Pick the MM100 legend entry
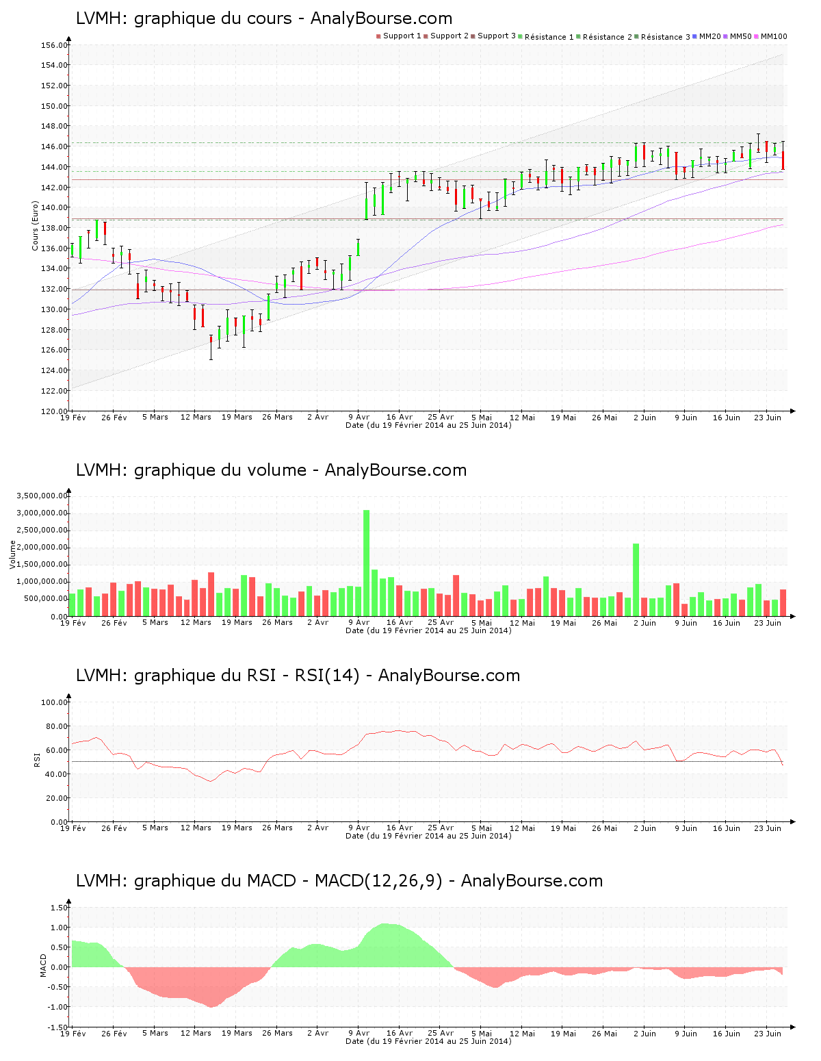The width and height of the screenshot is (821, 1061). click(x=770, y=36)
